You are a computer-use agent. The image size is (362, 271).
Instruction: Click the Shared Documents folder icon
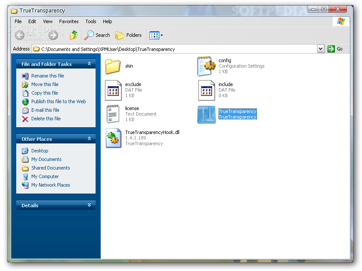[x=25, y=168]
